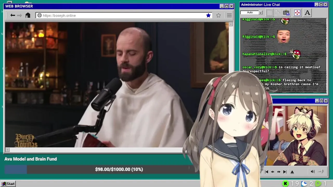Click the media player volume slider

tap(321, 172)
